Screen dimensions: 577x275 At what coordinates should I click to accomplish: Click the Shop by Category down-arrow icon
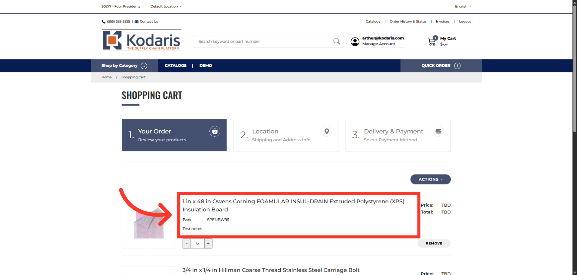click(x=144, y=66)
